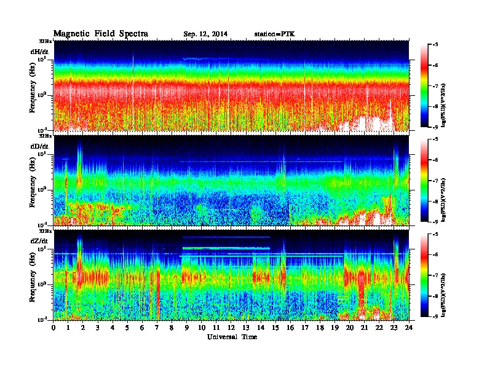This screenshot has height=376, width=487.
Task: Click inside the dH/dt spectrogram plot
Action: pos(231,85)
